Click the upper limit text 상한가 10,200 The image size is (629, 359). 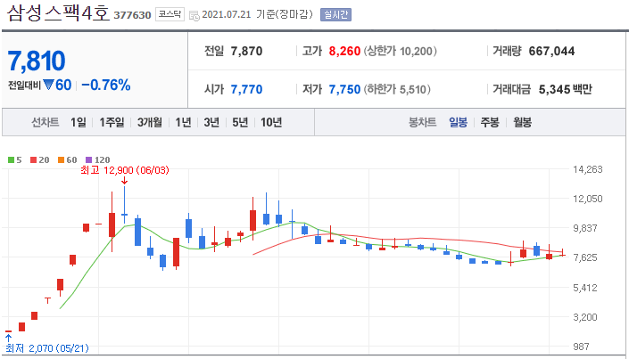tap(400, 52)
